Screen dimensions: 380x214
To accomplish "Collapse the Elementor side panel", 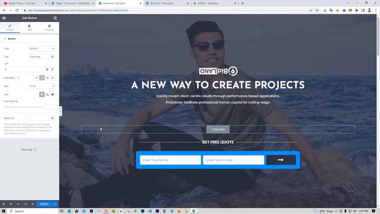I will tap(61, 111).
